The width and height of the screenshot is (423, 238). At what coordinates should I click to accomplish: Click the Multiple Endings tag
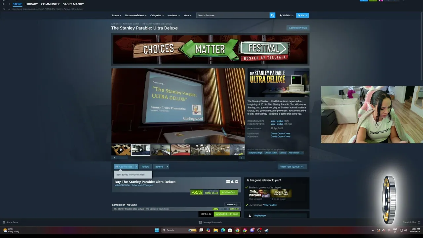click(x=255, y=153)
